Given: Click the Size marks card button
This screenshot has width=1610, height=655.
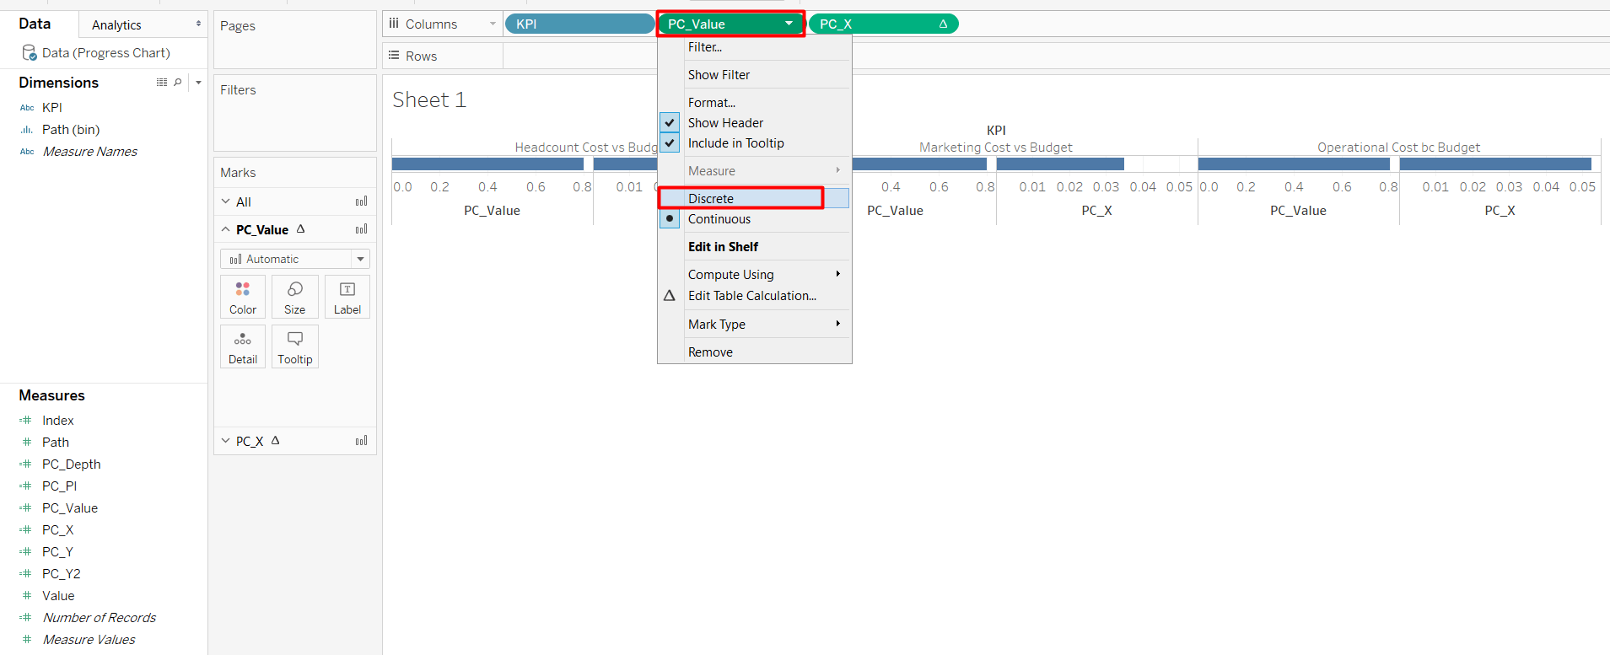Looking at the screenshot, I should [294, 297].
